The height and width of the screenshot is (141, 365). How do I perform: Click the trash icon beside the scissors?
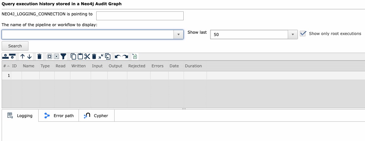pyautogui.click(x=94, y=56)
